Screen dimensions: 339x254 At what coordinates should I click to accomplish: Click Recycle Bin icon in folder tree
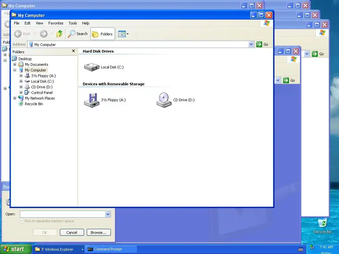click(x=21, y=104)
